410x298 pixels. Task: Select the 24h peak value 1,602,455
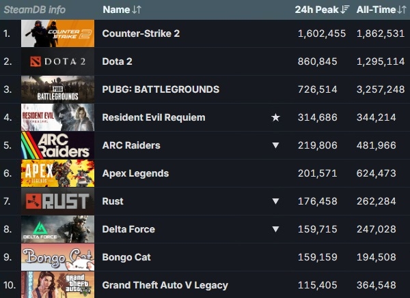[x=322, y=33]
